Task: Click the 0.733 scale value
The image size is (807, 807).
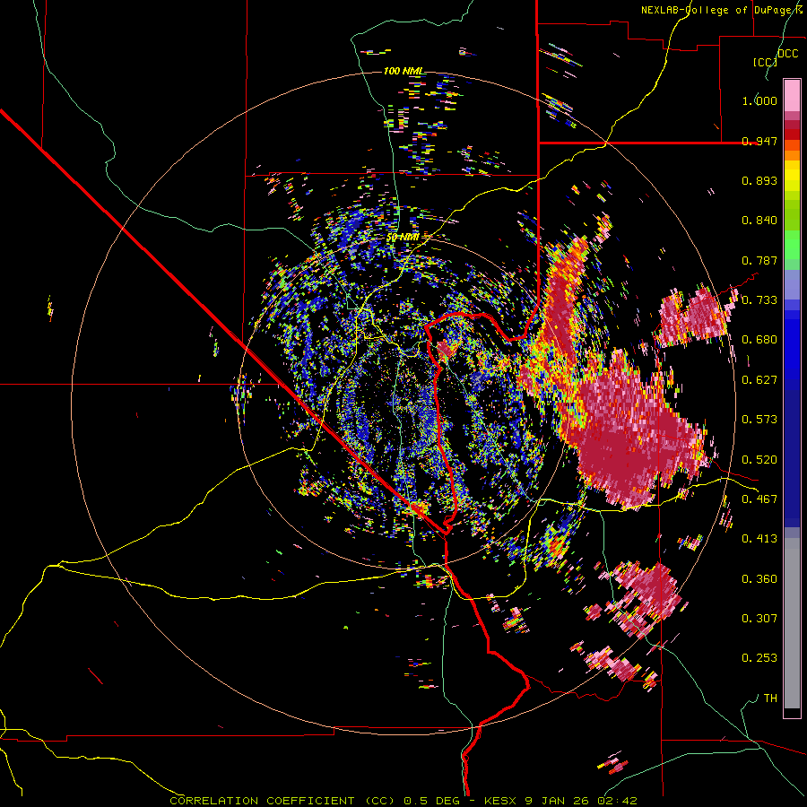Action: tap(759, 300)
